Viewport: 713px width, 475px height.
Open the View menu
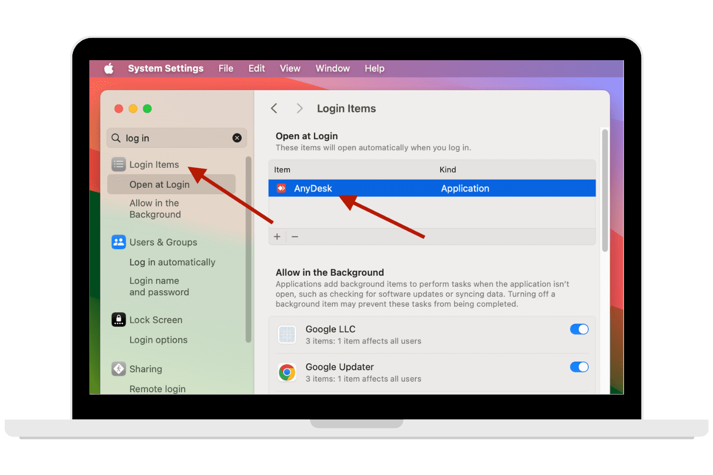pyautogui.click(x=290, y=69)
